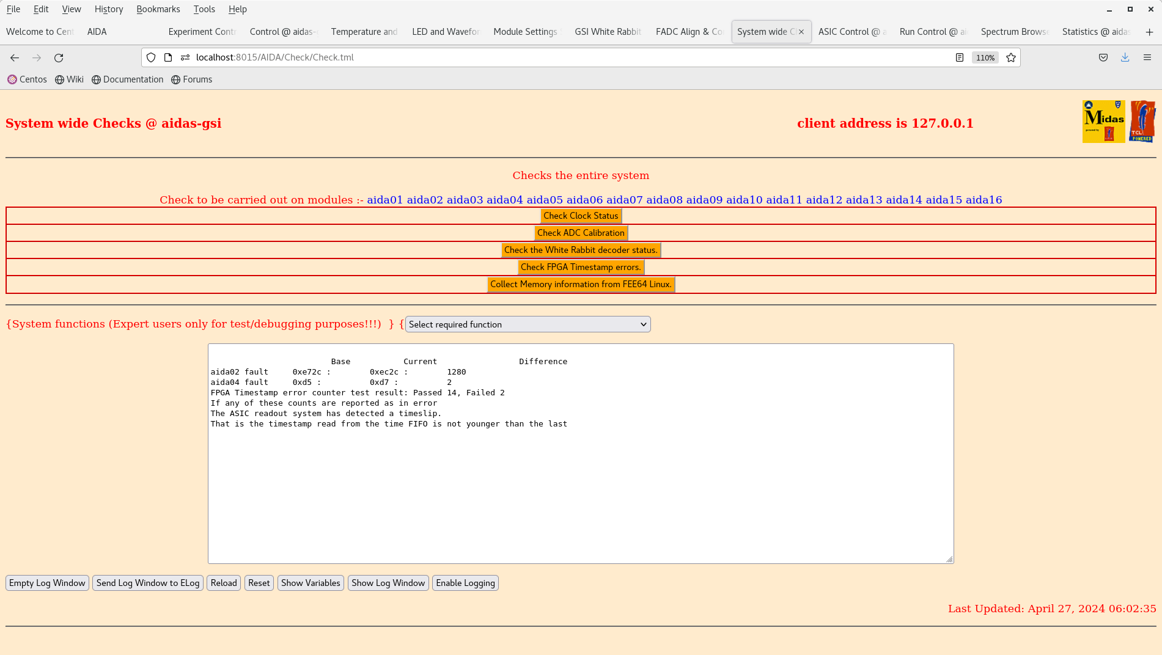Click the address bar URL

tap(275, 57)
